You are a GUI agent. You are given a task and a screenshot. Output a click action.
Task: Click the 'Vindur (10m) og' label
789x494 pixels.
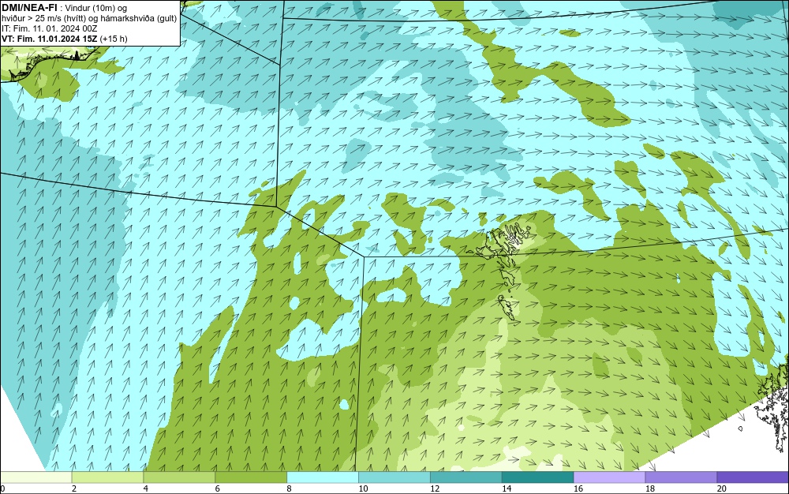point(96,8)
